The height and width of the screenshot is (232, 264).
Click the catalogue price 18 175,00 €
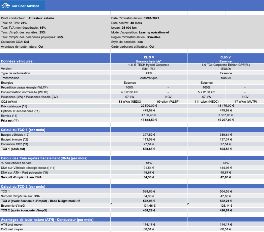(x=226, y=106)
